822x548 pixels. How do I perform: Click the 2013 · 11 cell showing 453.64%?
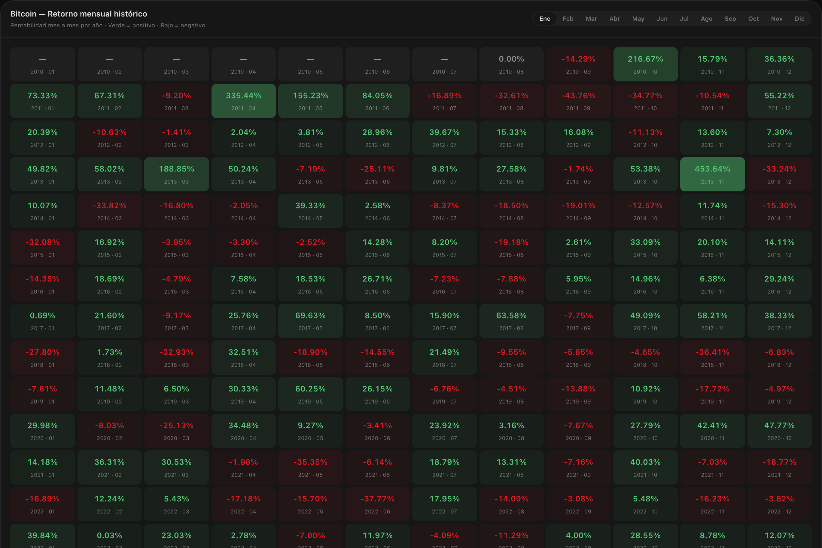coord(713,174)
